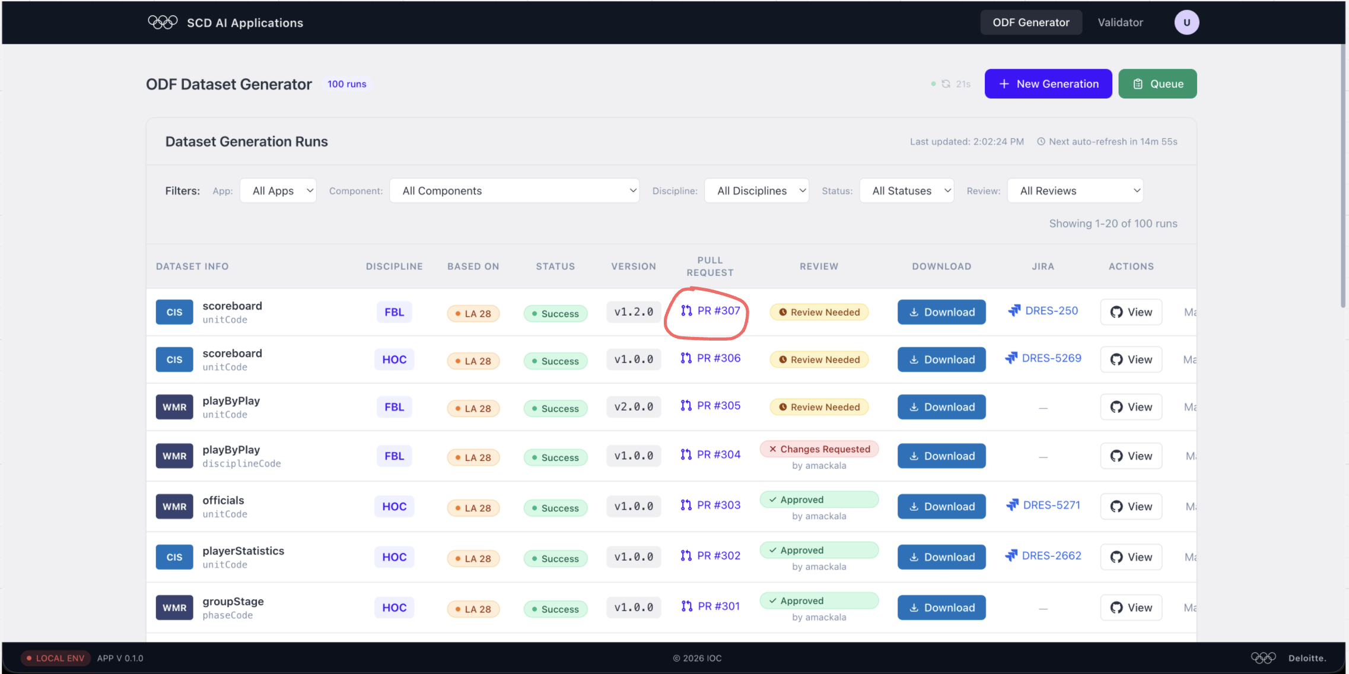Click the clock icon beside Next auto-refresh
The height and width of the screenshot is (674, 1349).
tap(1041, 142)
